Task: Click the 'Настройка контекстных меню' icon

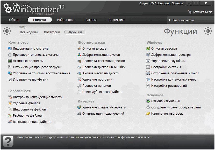Action: point(148,80)
